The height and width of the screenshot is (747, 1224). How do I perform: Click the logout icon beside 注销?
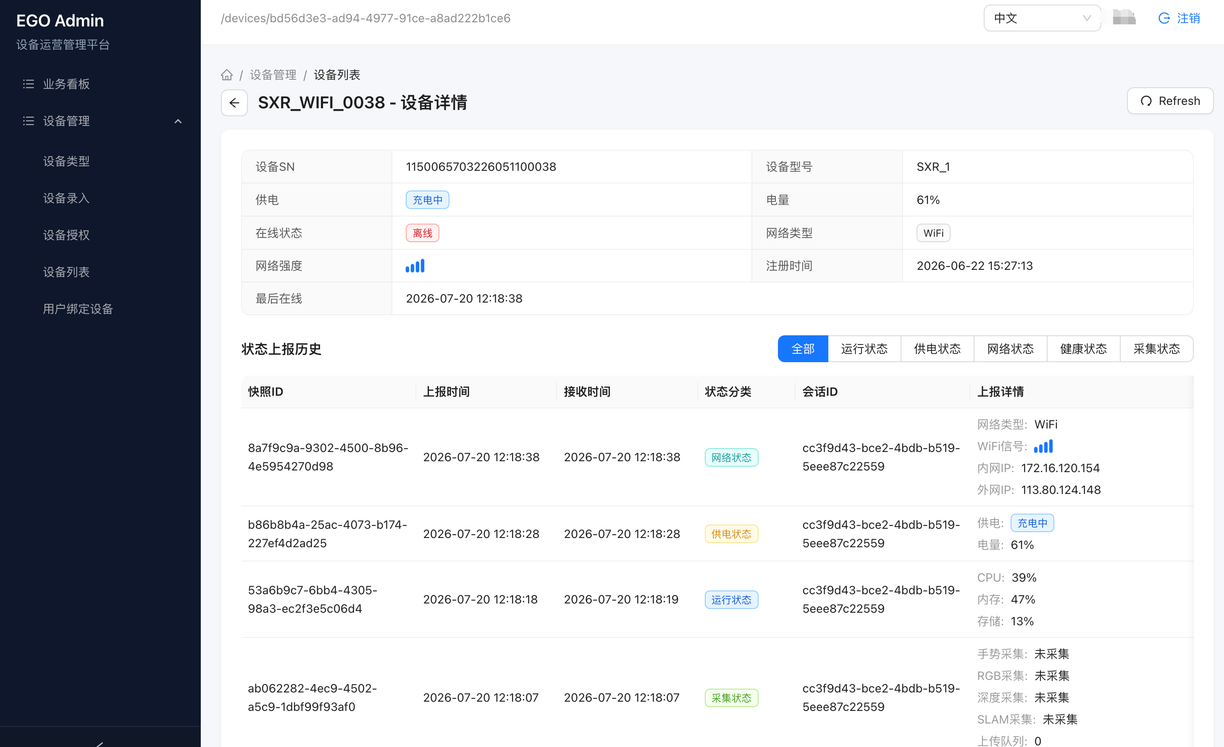[1164, 18]
